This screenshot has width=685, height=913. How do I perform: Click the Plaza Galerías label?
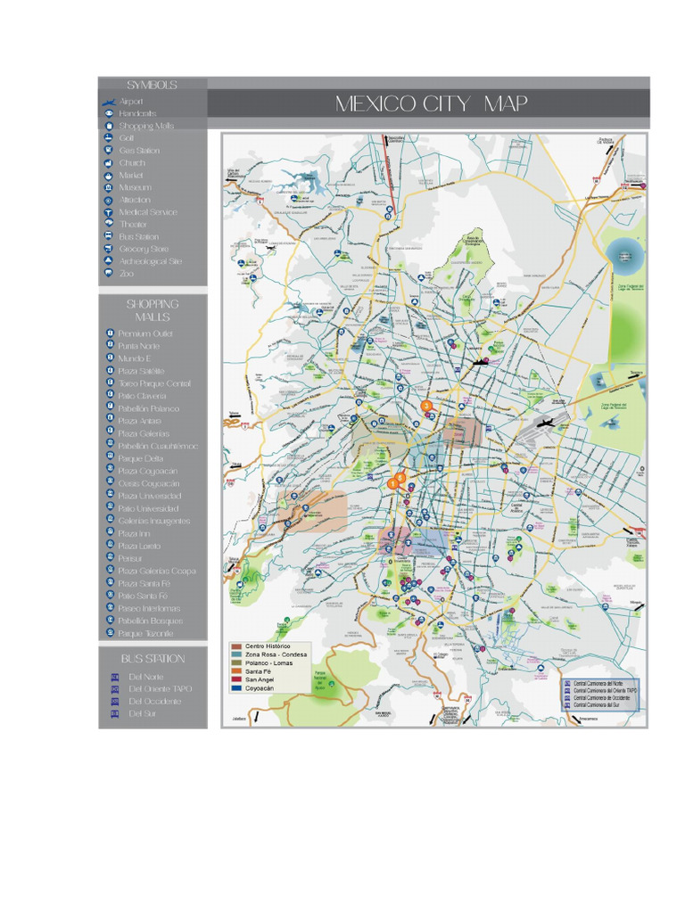(144, 433)
